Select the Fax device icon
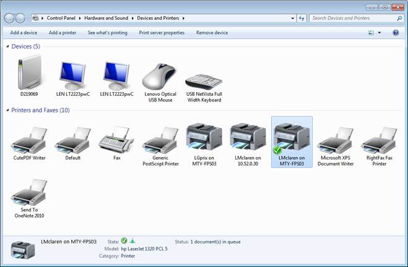408x267 pixels. click(116, 140)
